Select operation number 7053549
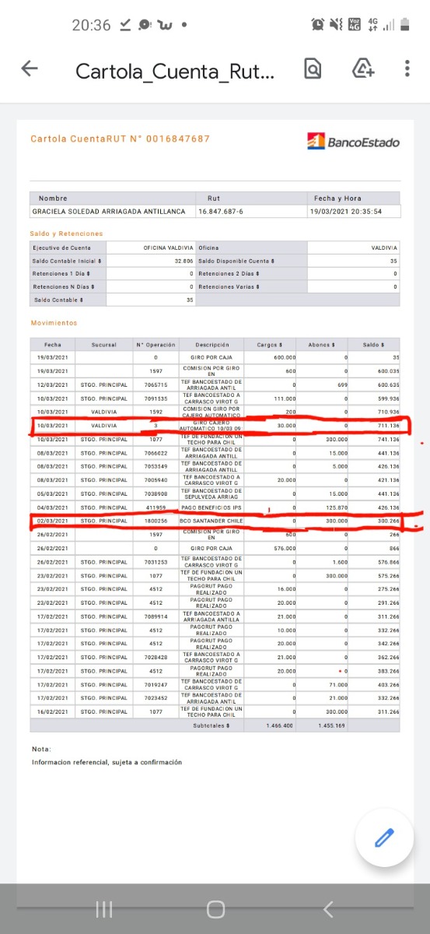The height and width of the screenshot is (934, 430). coord(156,467)
